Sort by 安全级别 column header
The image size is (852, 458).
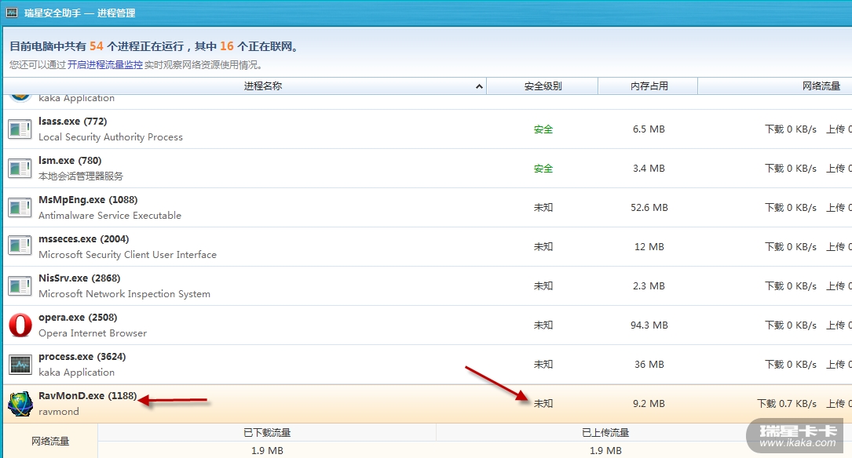543,85
